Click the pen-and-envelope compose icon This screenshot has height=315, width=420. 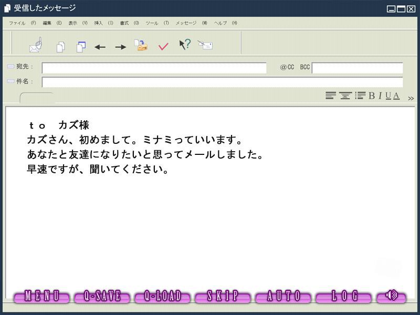click(205, 45)
